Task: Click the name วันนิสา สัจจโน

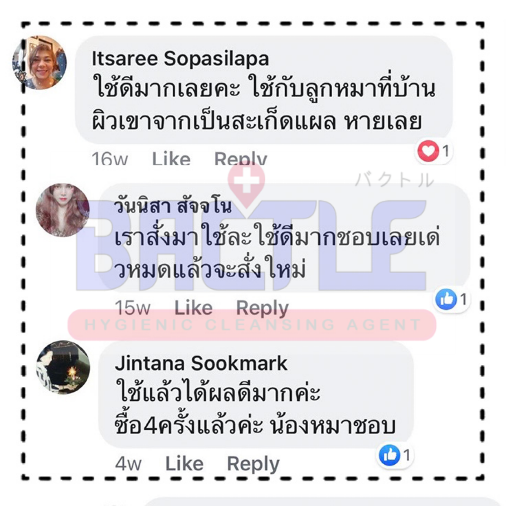Action: pos(173,207)
